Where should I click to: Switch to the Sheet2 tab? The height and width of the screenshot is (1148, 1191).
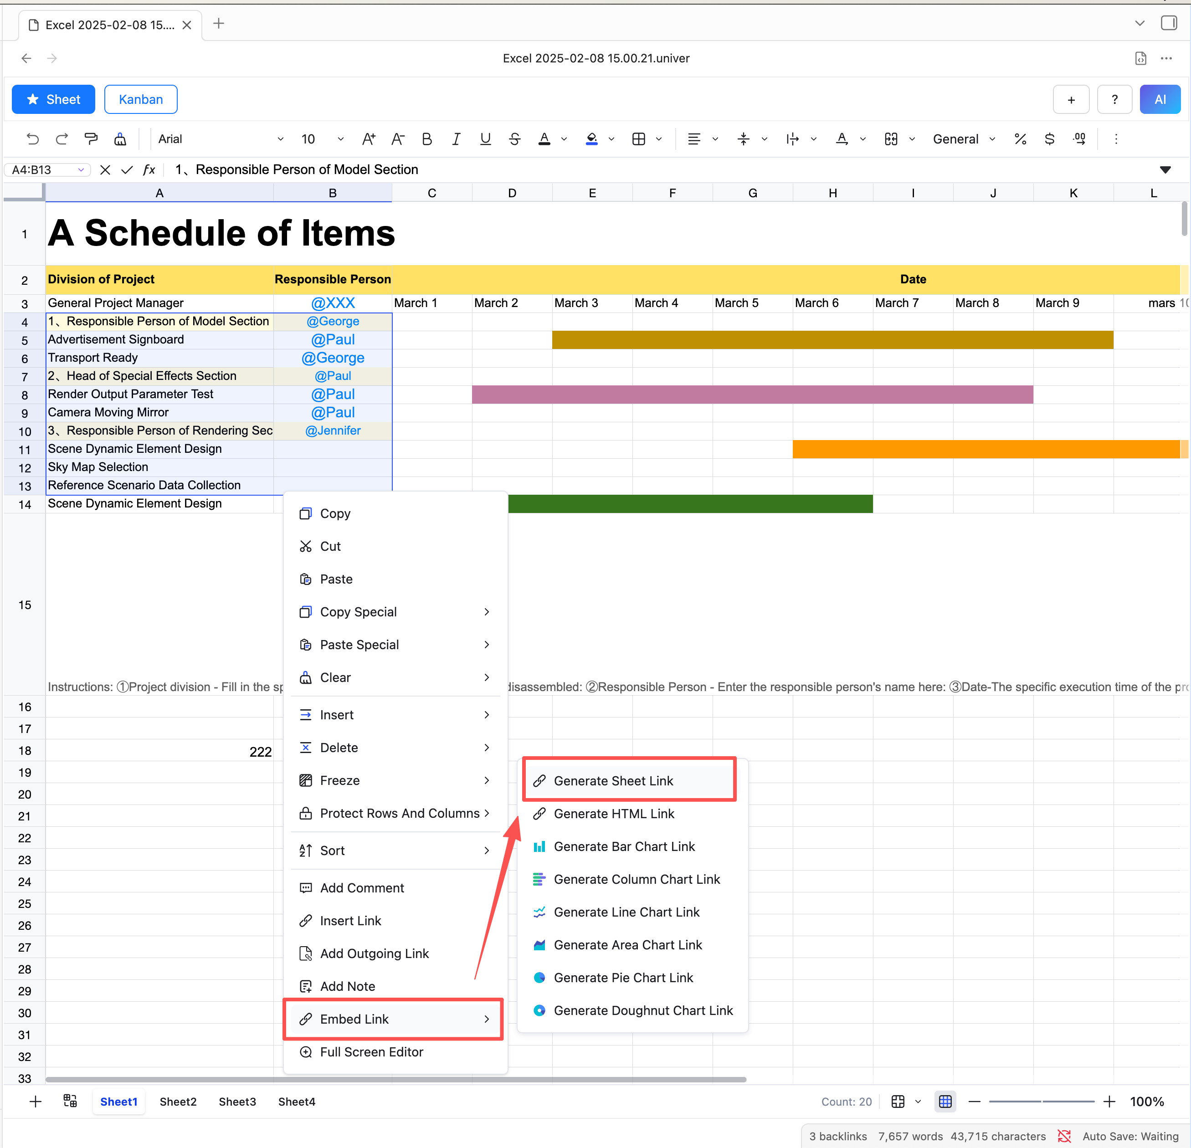(177, 1102)
